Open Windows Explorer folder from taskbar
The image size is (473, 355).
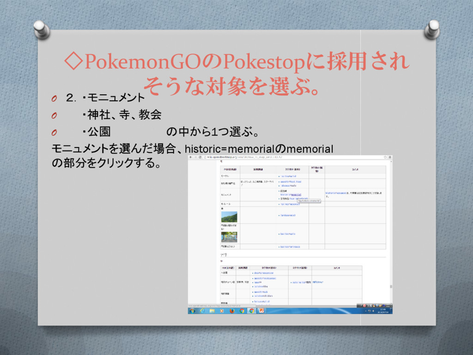[x=212, y=311]
